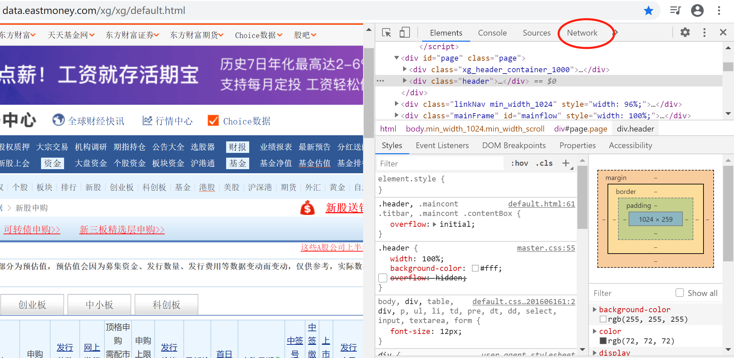Select the Event Listeners tab
The height and width of the screenshot is (358, 734).
tap(442, 145)
